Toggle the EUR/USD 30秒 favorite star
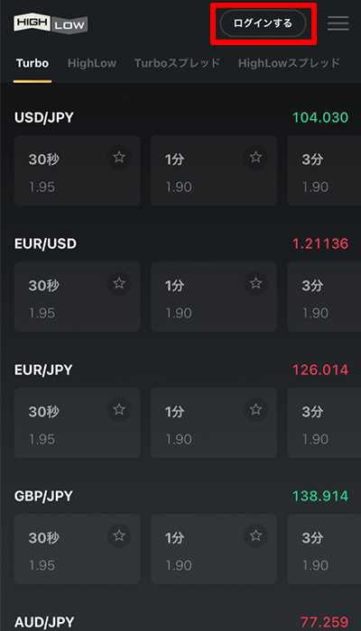The height and width of the screenshot is (631, 361). [x=119, y=283]
